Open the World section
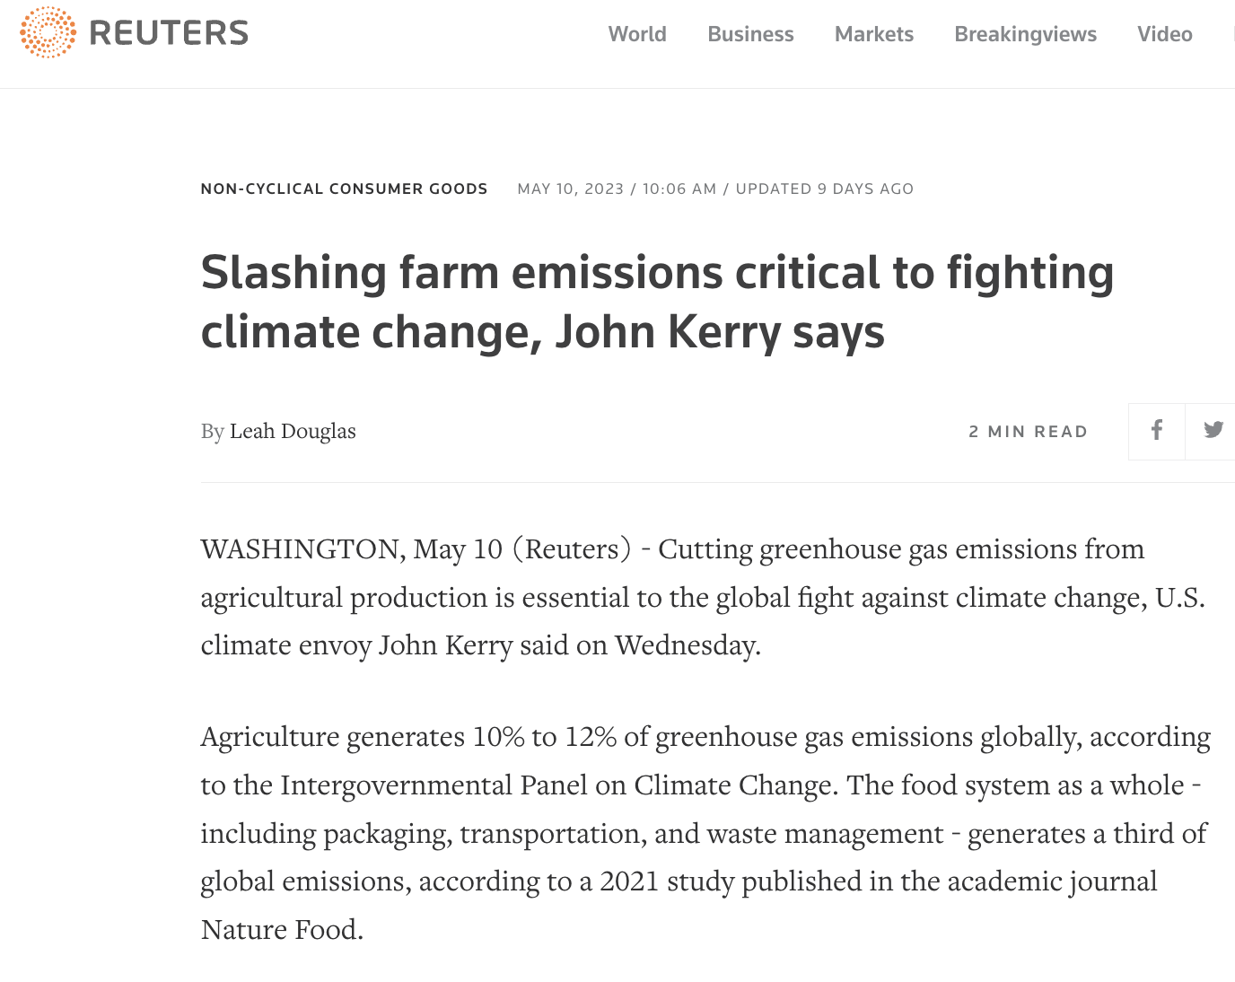The width and height of the screenshot is (1235, 982). [637, 34]
